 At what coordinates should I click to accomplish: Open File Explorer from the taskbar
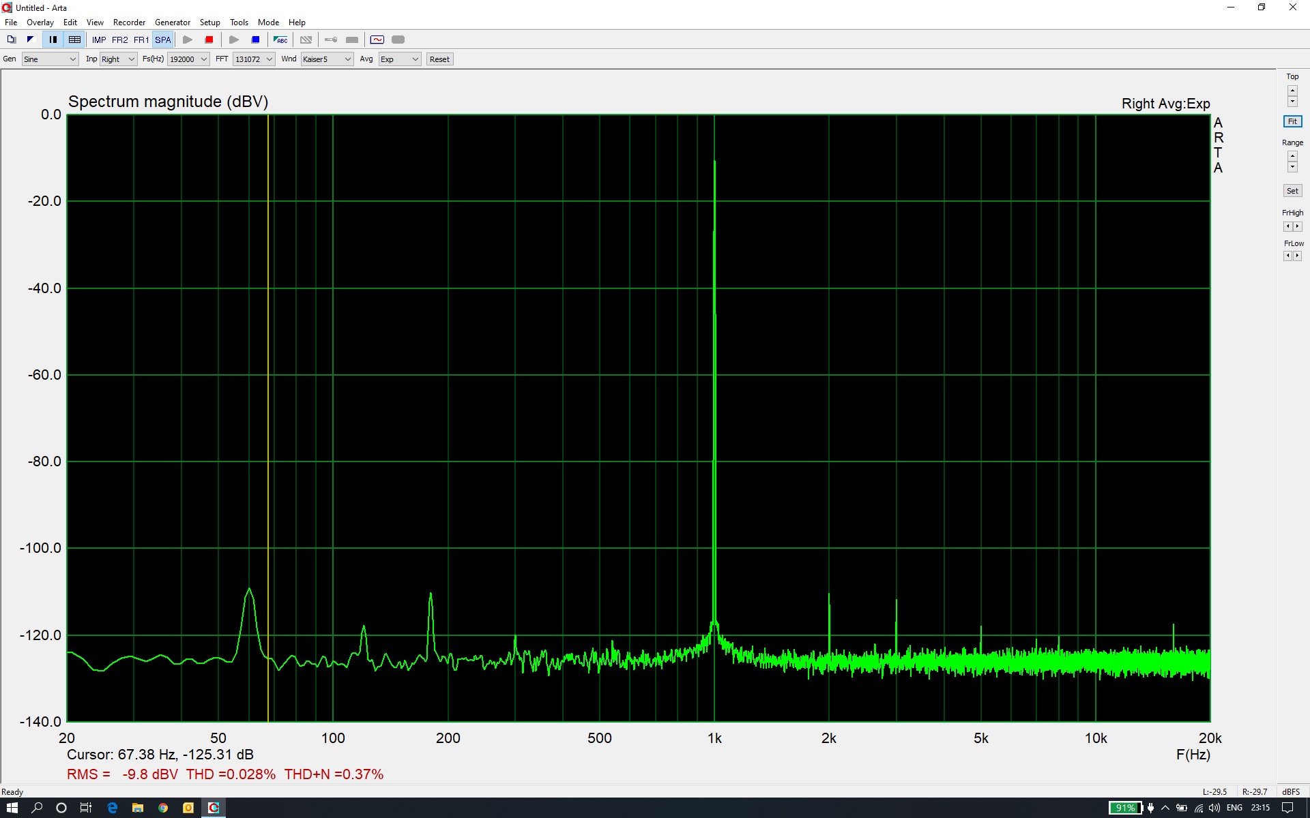click(138, 808)
